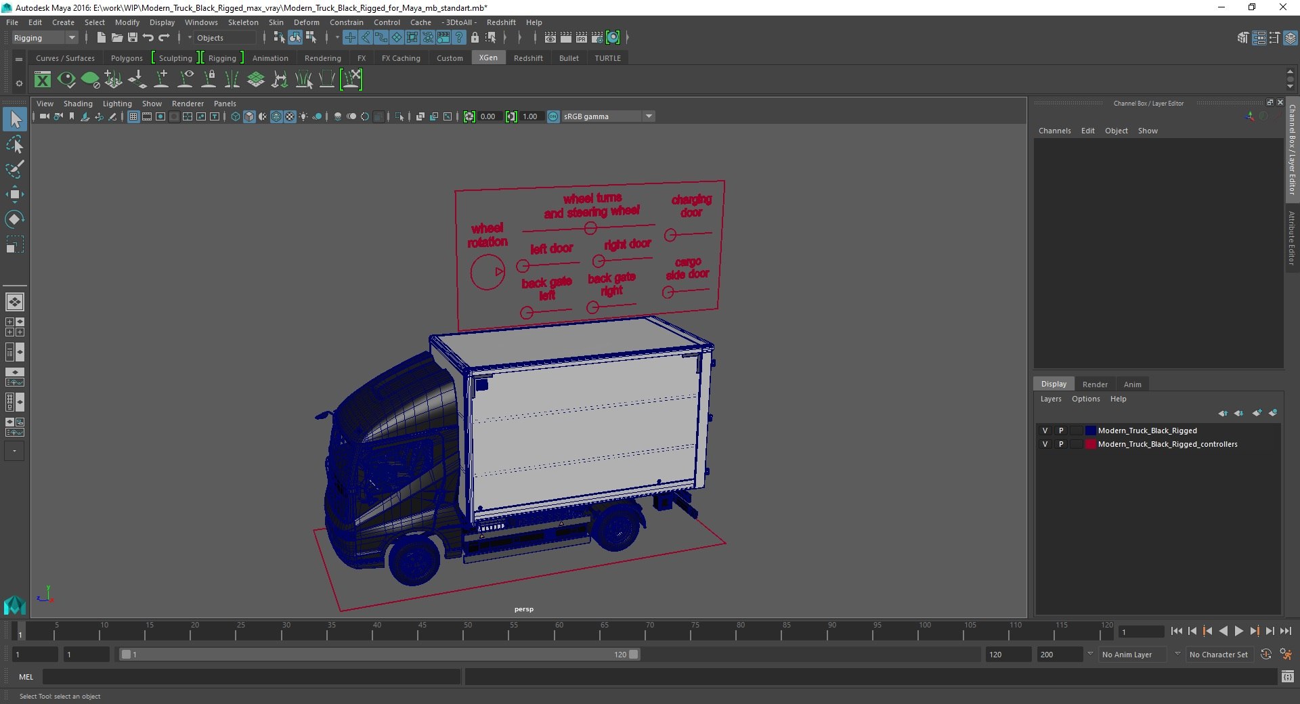Open the Skeleton menu
This screenshot has height=704, width=1300.
[x=243, y=22]
